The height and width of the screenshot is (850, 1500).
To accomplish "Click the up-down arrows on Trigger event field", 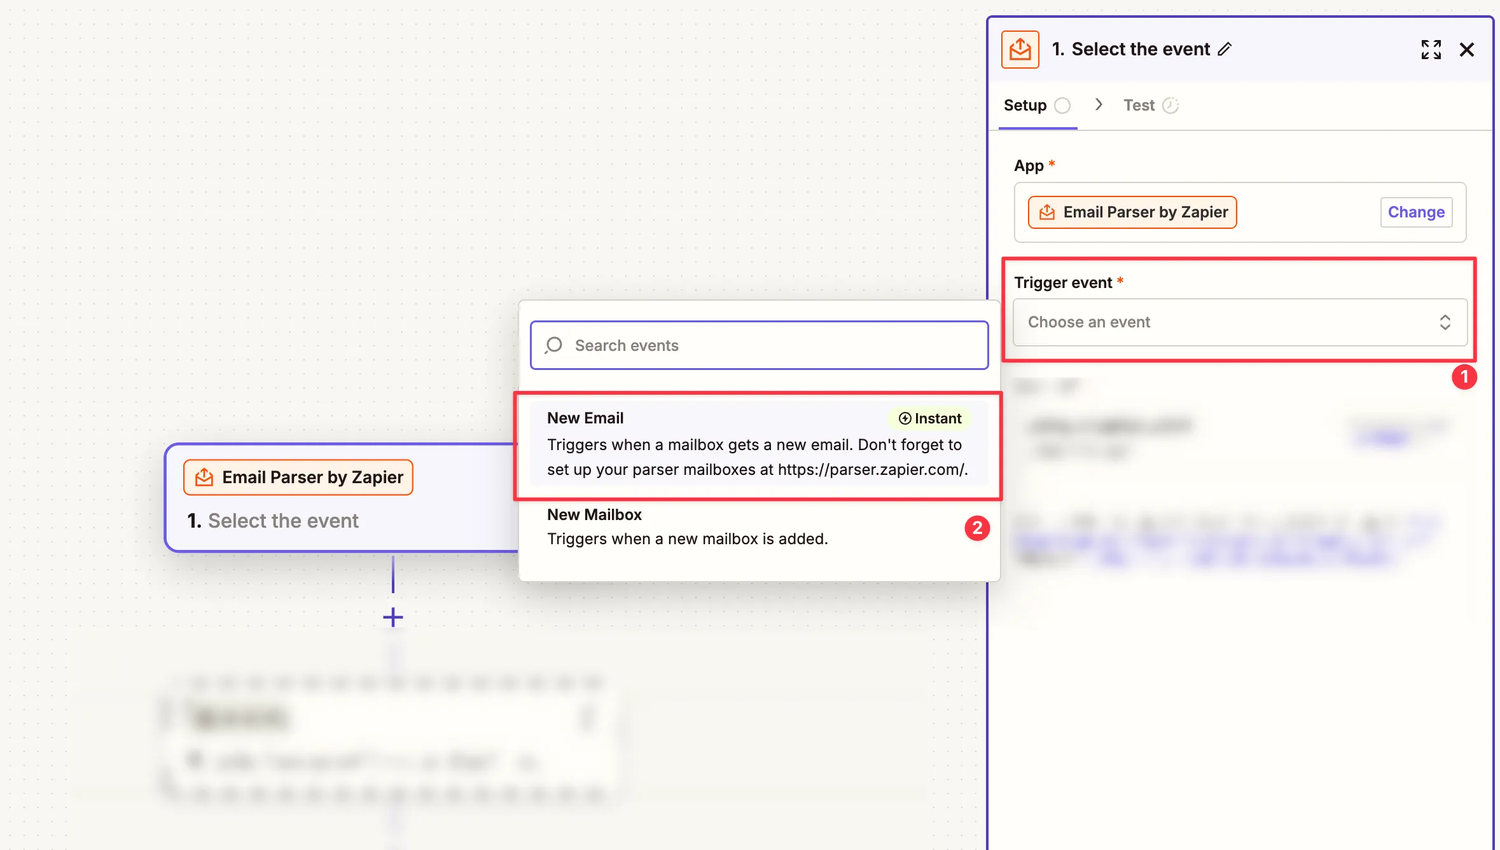I will pyautogui.click(x=1445, y=322).
